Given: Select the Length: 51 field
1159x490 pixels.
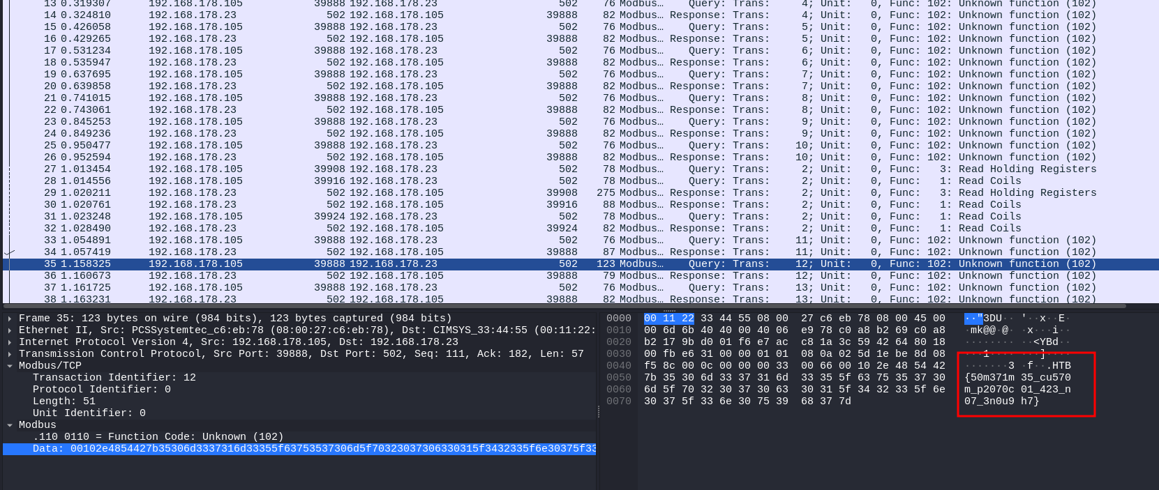Looking at the screenshot, I should (64, 401).
